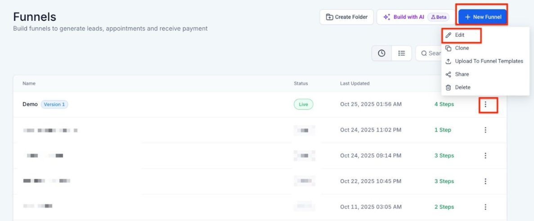
Task: Open three-dot menu for Oct 11 funnel
Action: [x=485, y=207]
